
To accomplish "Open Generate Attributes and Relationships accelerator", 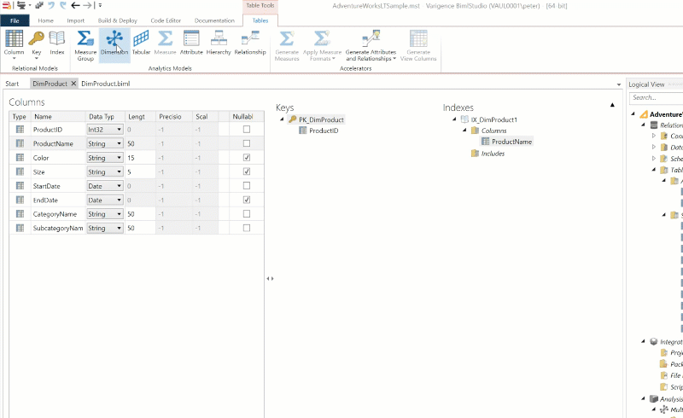I will click(371, 45).
